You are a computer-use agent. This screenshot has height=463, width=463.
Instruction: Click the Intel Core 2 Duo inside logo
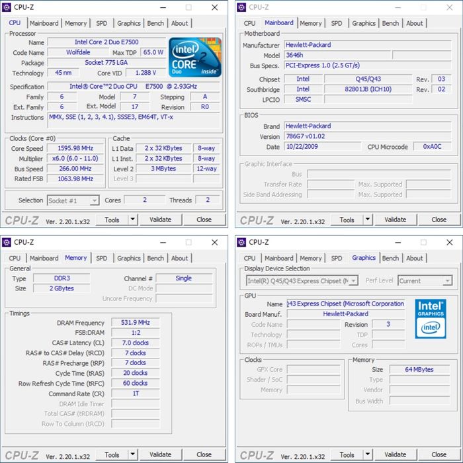[195, 57]
